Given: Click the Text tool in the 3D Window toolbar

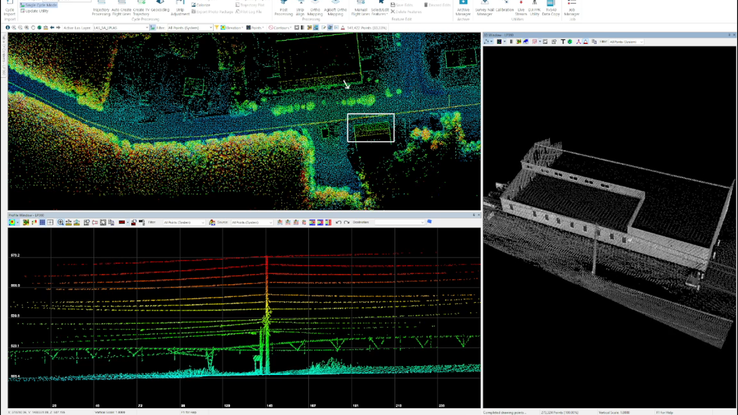Looking at the screenshot, I should (x=563, y=41).
